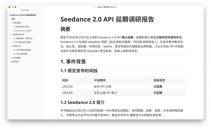
Task: Click the main heading 'Seedance 2.0 API 延期调研报告'
Action: (107, 19)
